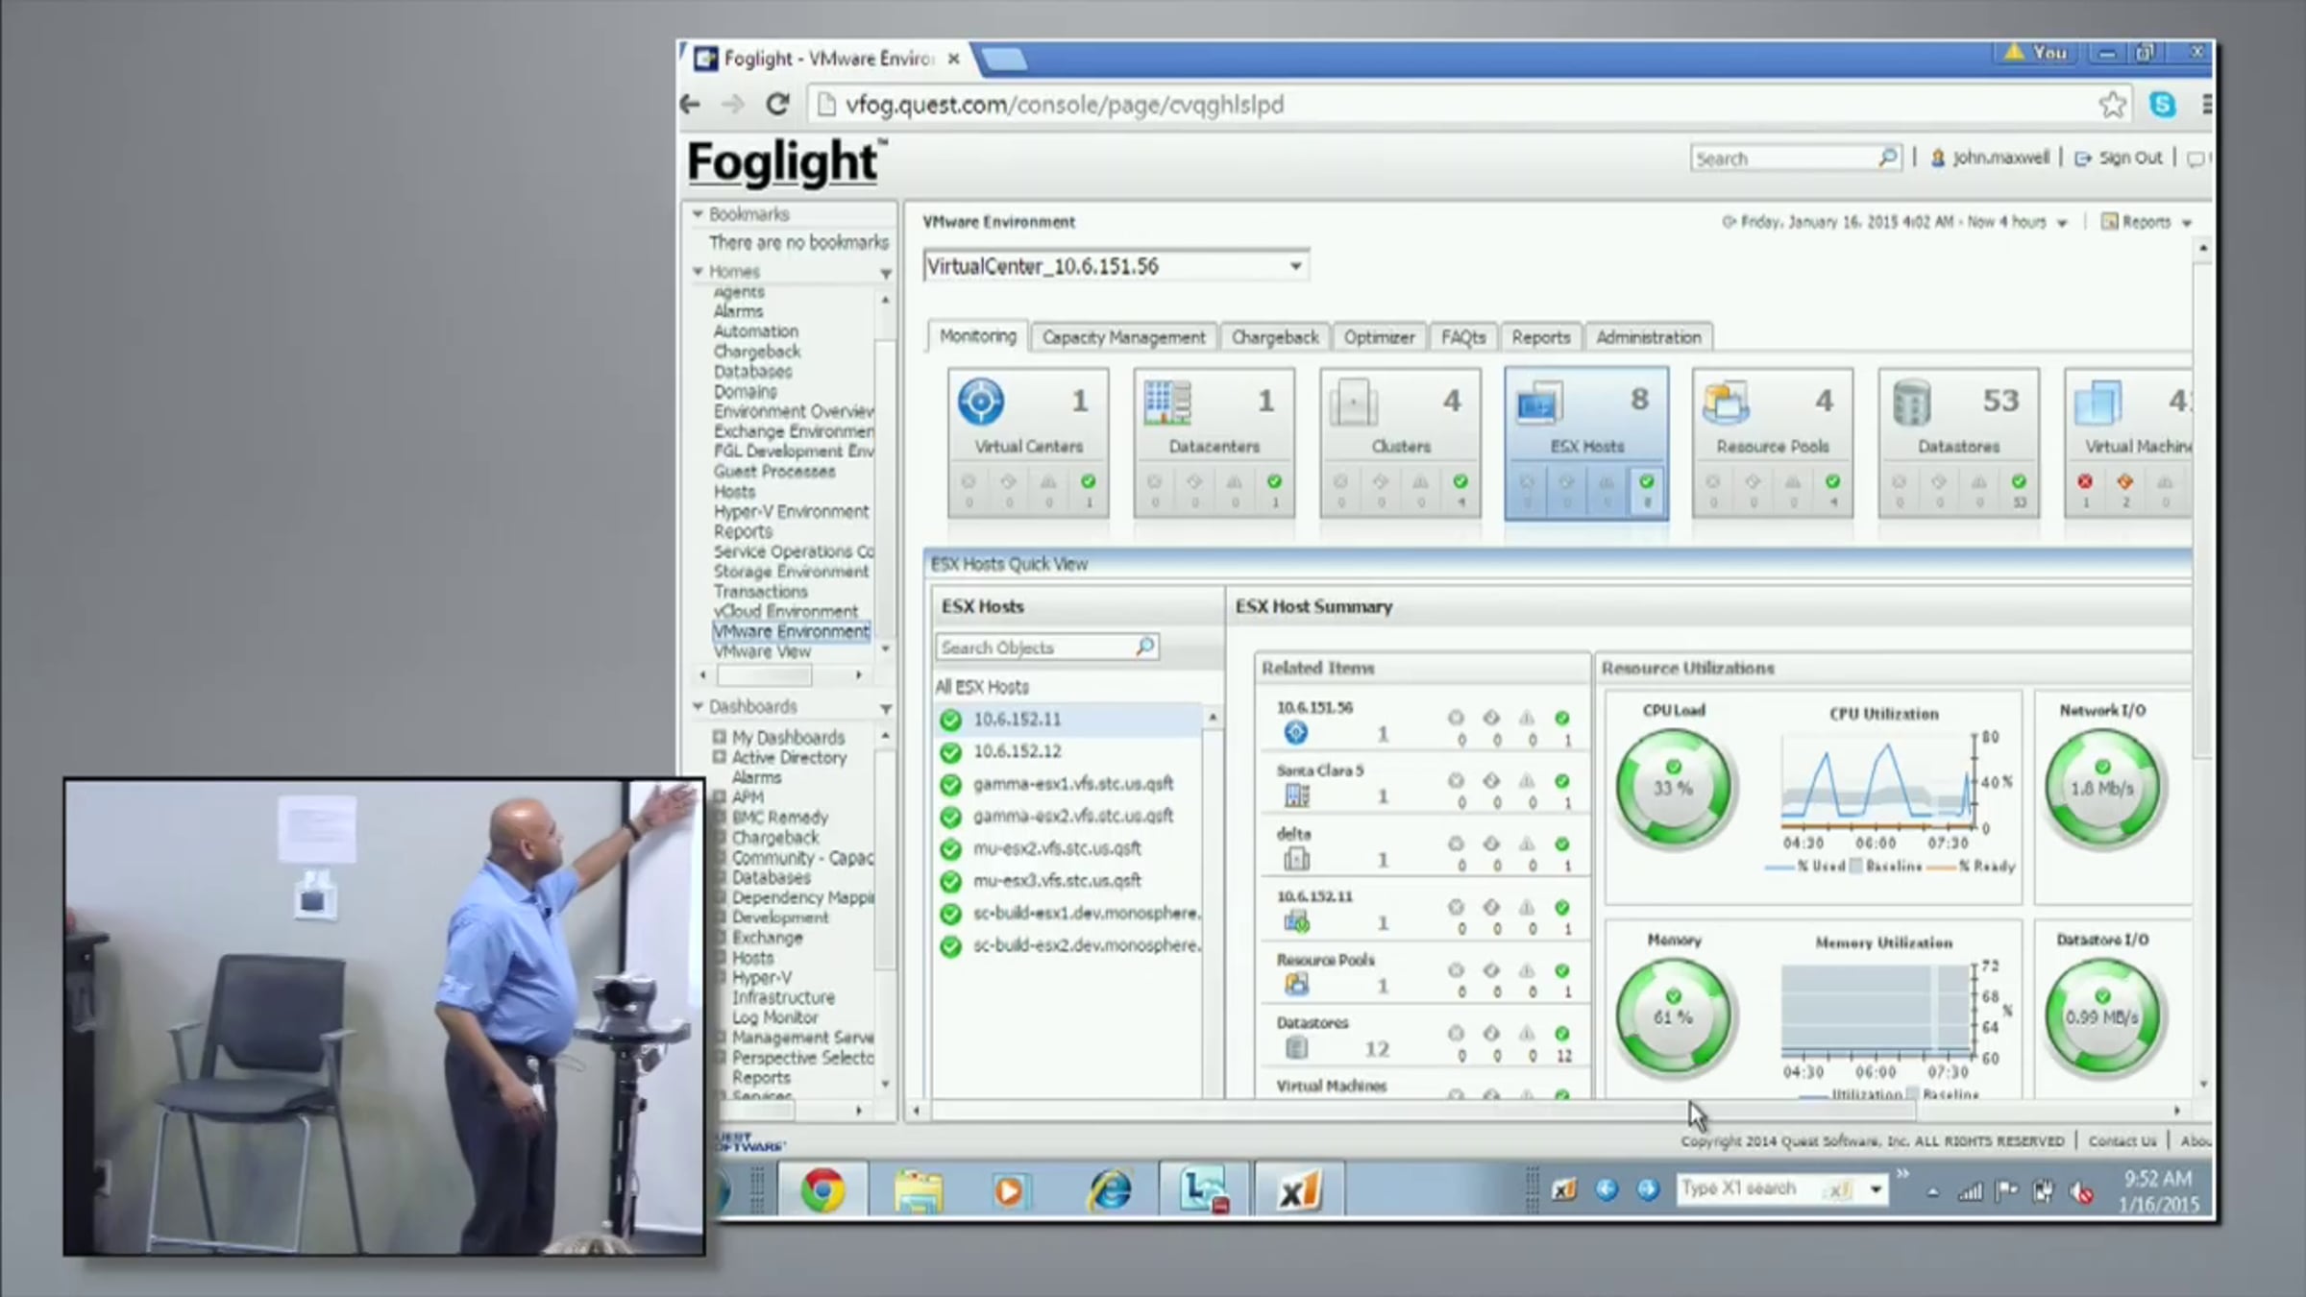Image resolution: width=2306 pixels, height=1297 pixels.
Task: Open Hyper-V Environment in Homes list
Action: [791, 511]
